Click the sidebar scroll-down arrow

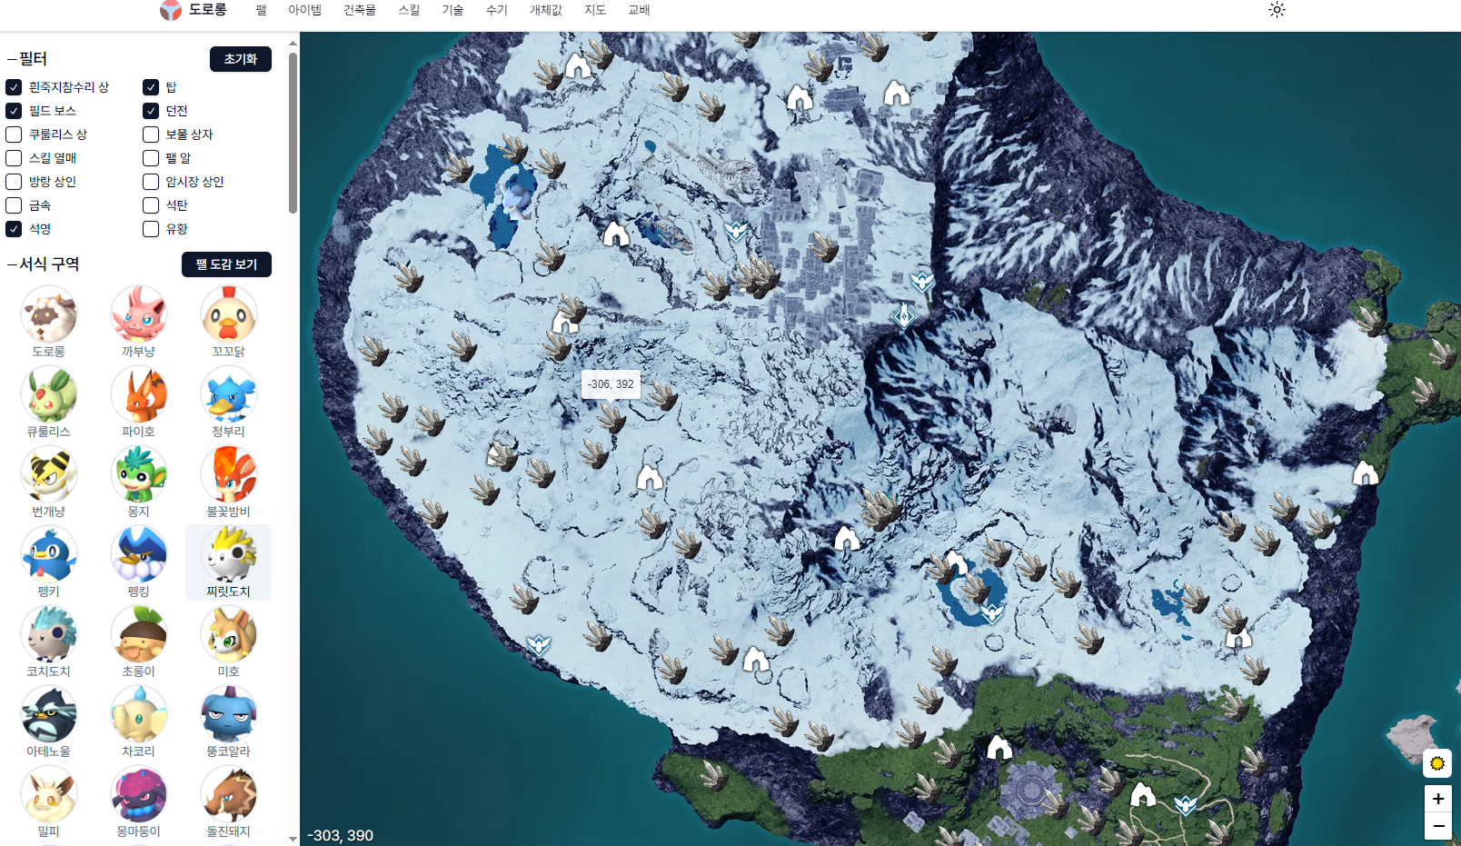[x=293, y=839]
